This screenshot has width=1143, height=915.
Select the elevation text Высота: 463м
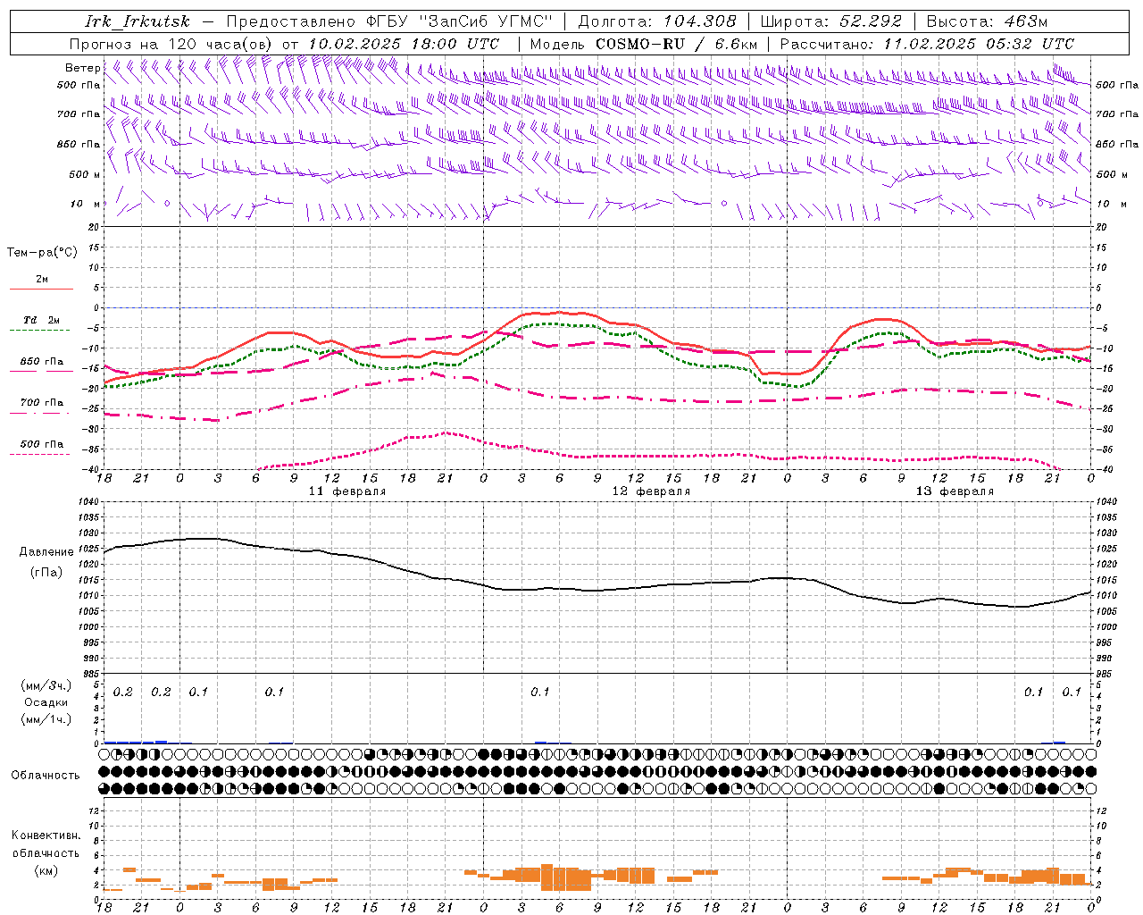tap(987, 21)
